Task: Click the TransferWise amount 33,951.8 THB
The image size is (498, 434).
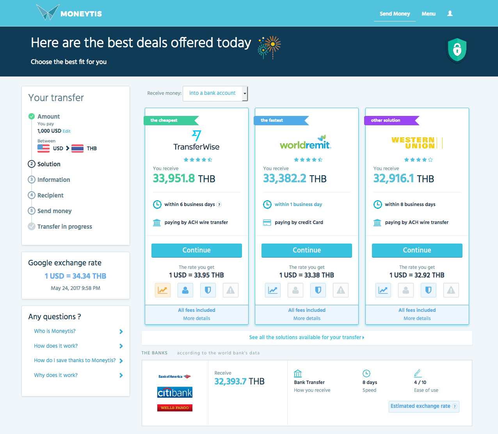Action: point(184,178)
